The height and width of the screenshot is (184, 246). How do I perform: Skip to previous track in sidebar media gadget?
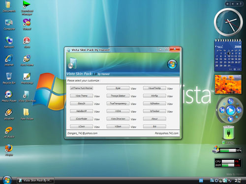pyautogui.click(x=222, y=110)
